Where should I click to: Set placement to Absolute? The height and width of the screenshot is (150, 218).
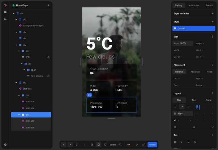pyautogui.click(x=195, y=72)
